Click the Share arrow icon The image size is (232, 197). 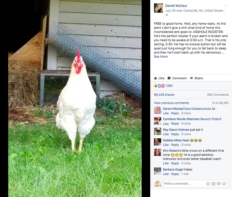(x=191, y=78)
